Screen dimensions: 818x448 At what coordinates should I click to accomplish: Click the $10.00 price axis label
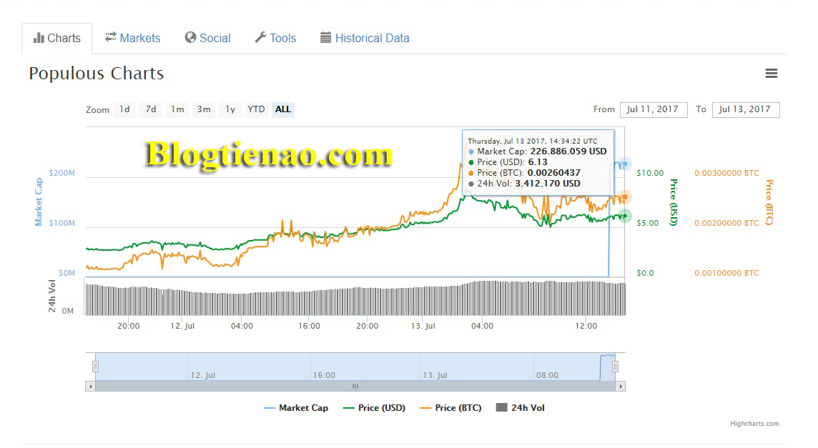tap(650, 173)
